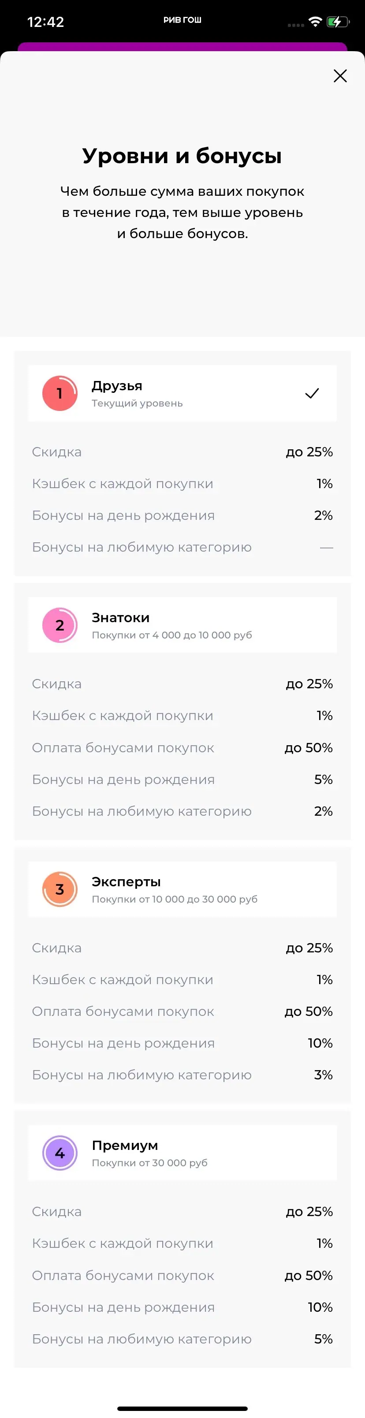Tap Покупки от 30 000 руб subtitle
Image resolution: width=365 pixels, height=1418 pixels.
point(149,1163)
